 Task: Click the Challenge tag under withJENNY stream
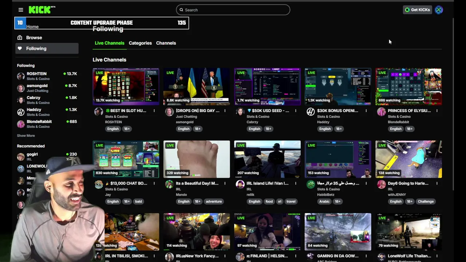(x=426, y=201)
